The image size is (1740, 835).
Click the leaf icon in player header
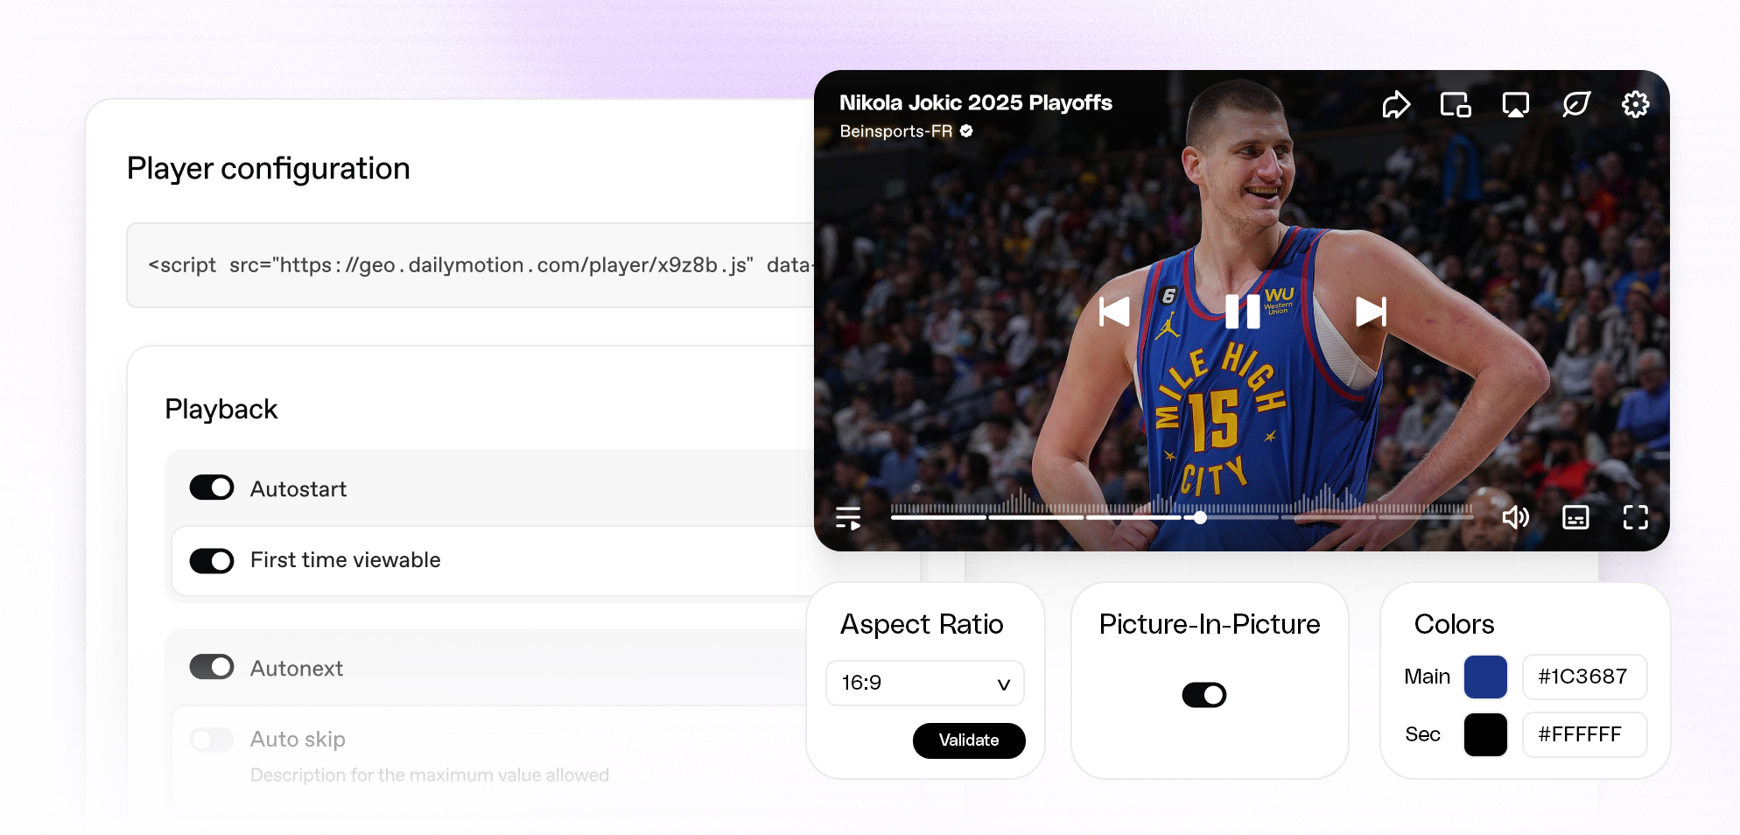click(1575, 105)
